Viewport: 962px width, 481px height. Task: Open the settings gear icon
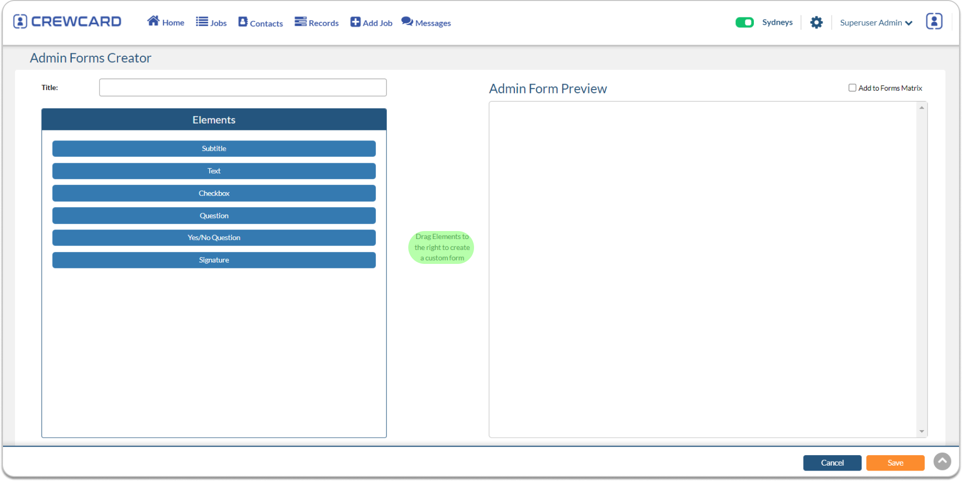[816, 22]
